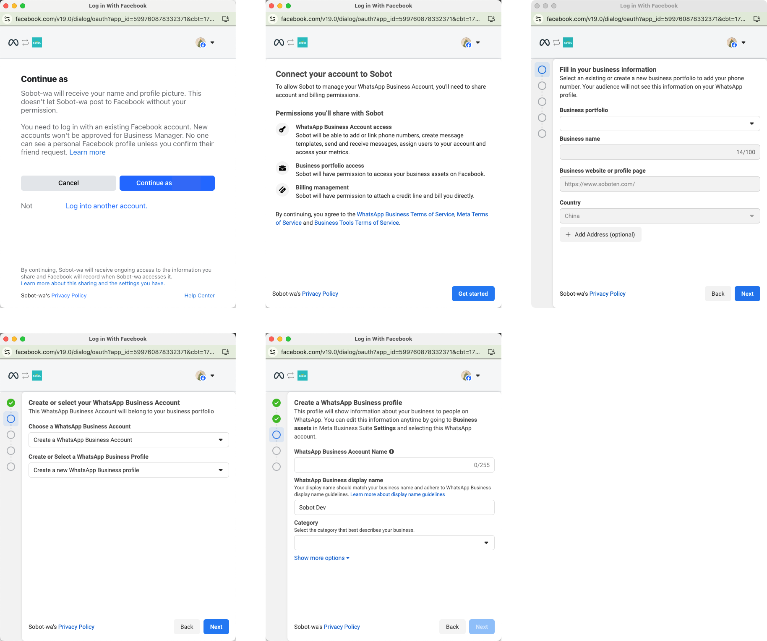Open Choose a WhatsApp Business Account dropdown
The width and height of the screenshot is (767, 641).
point(129,440)
